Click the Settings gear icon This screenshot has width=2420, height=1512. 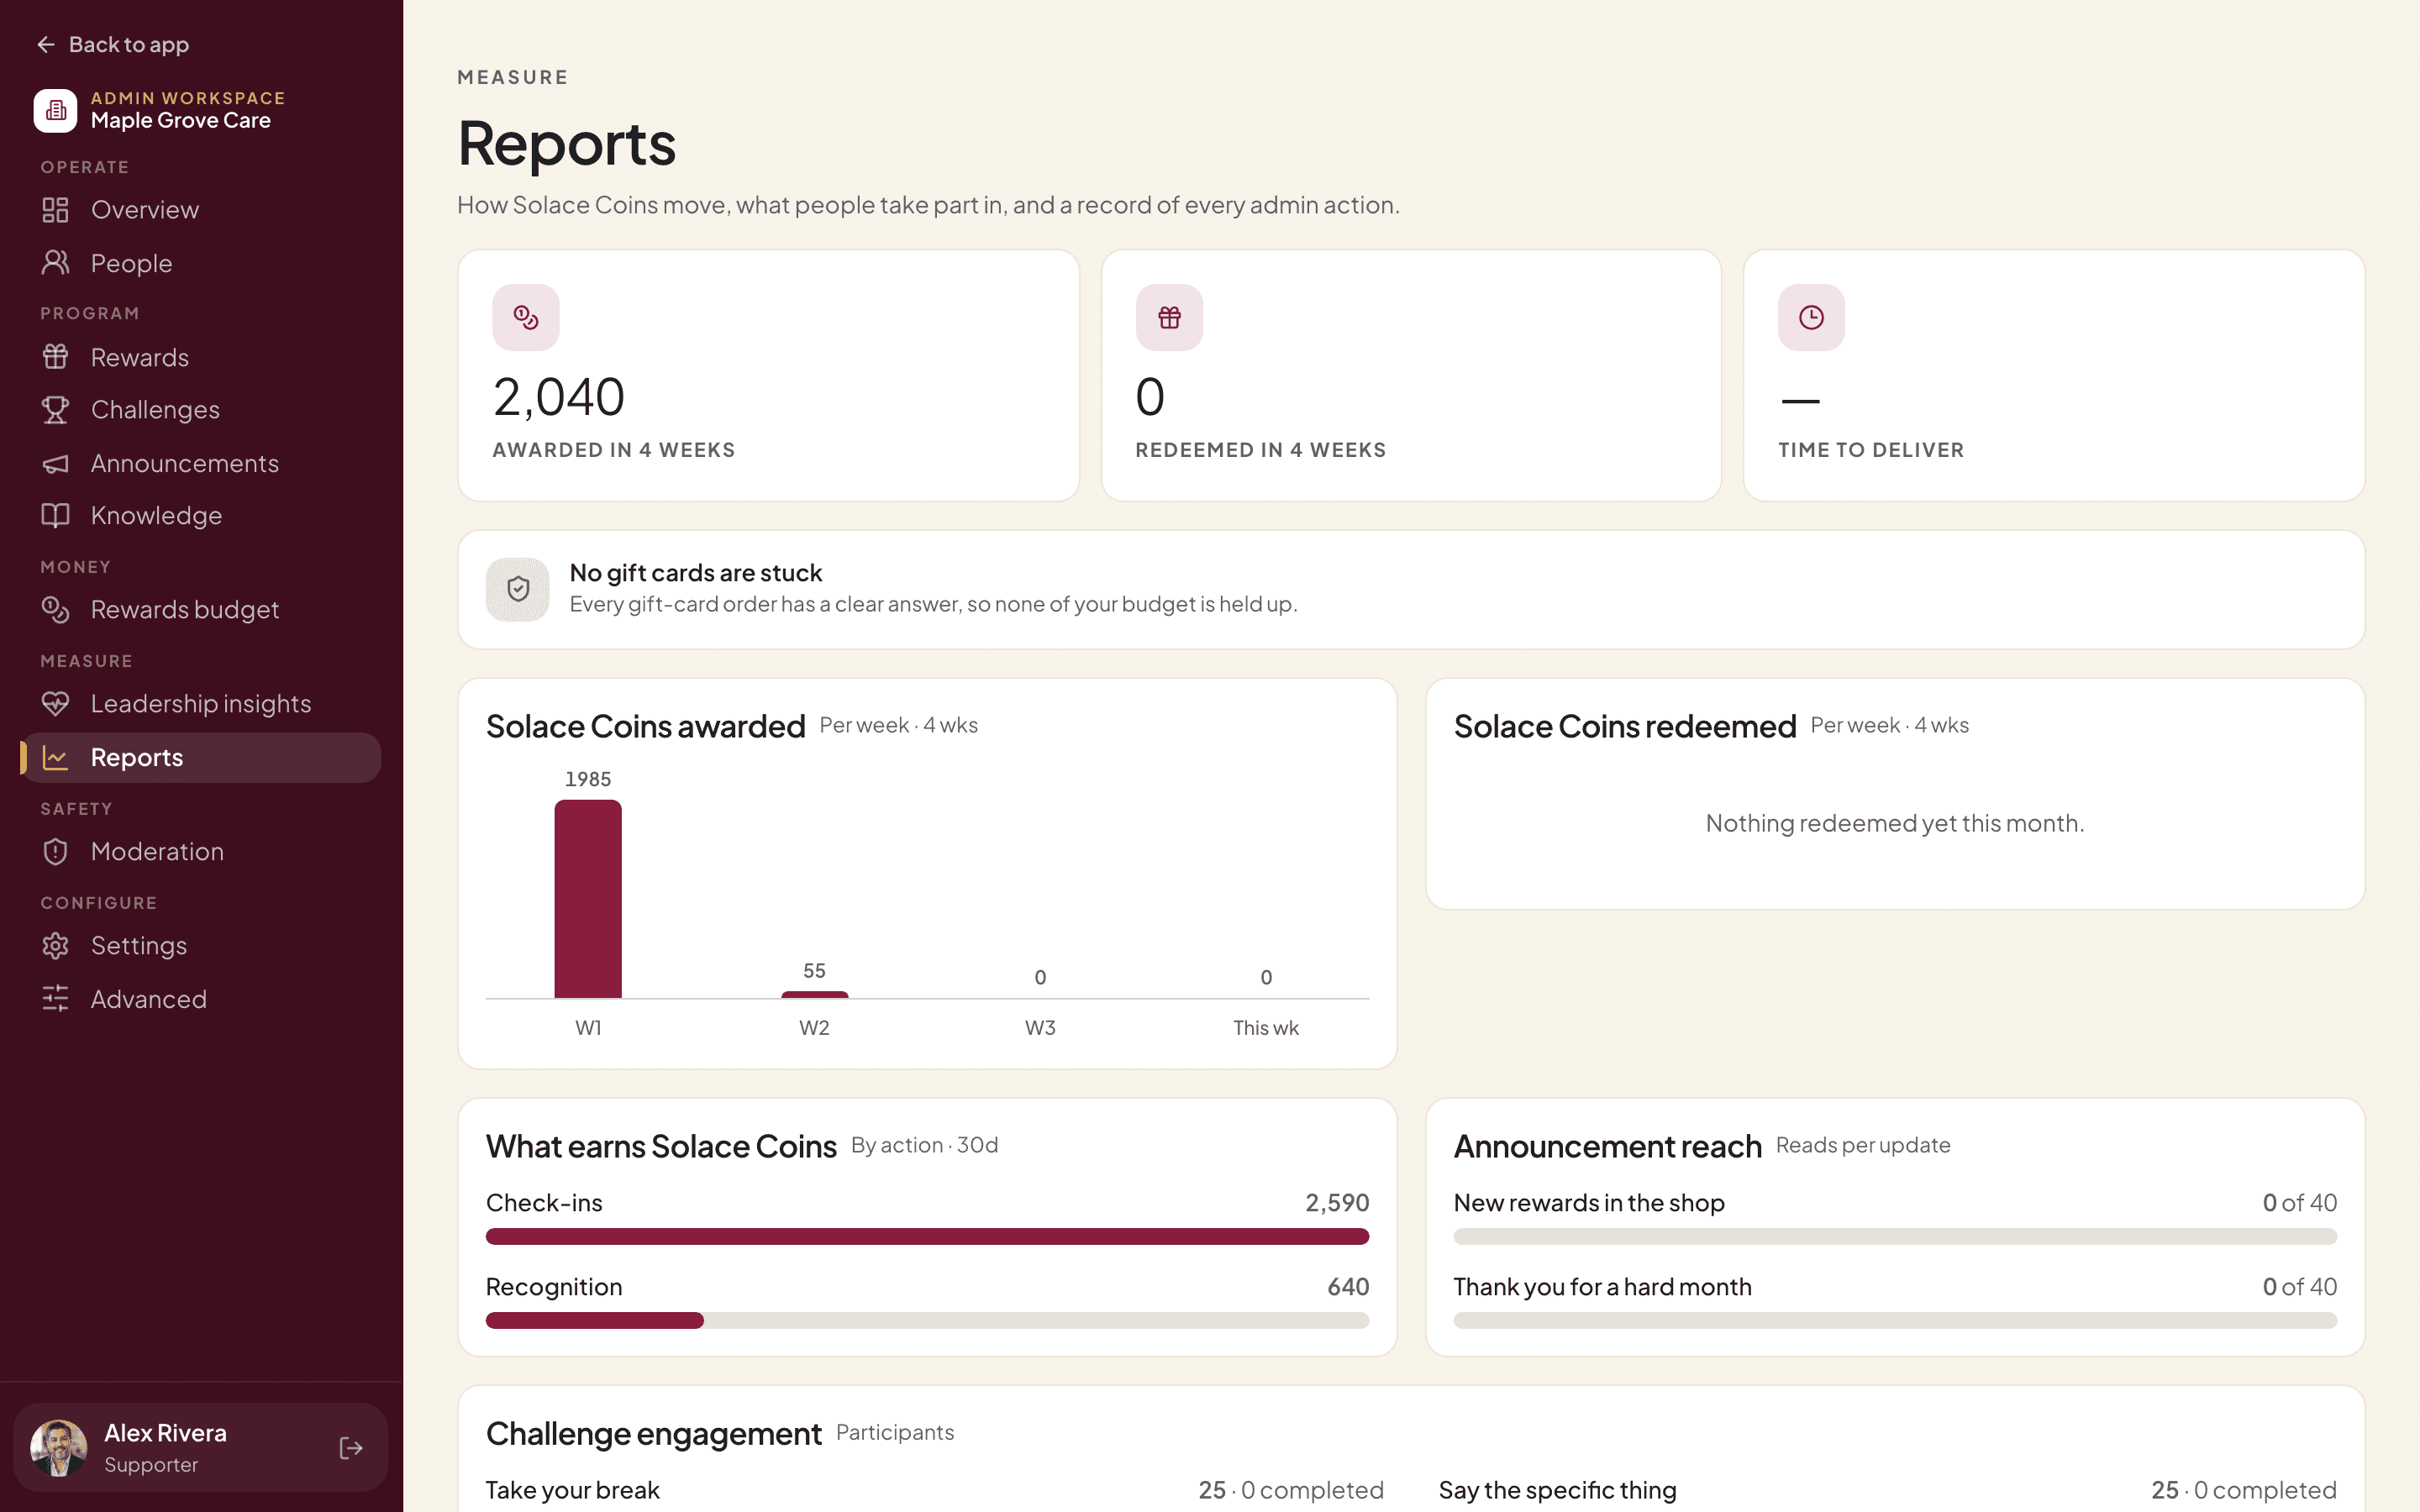[x=55, y=945]
